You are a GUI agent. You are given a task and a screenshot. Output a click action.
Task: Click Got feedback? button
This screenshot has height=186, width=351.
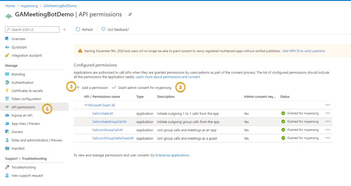pyautogui.click(x=118, y=30)
